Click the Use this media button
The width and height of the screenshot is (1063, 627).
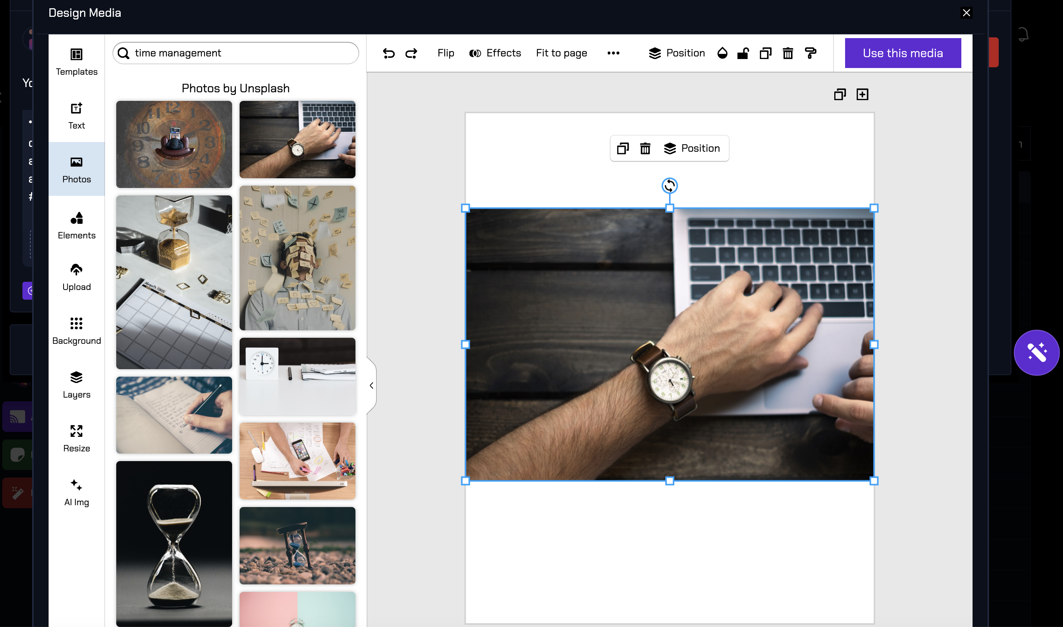(902, 53)
